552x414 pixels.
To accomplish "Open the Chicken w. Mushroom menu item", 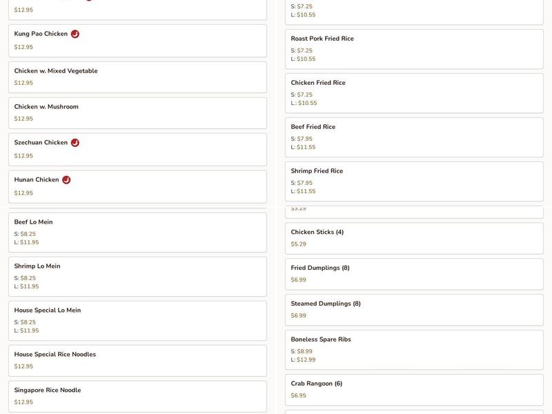I will [137, 112].
